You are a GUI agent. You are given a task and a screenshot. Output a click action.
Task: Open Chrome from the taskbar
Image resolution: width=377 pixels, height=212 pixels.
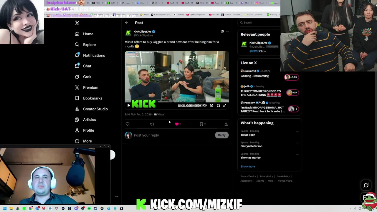point(31,208)
